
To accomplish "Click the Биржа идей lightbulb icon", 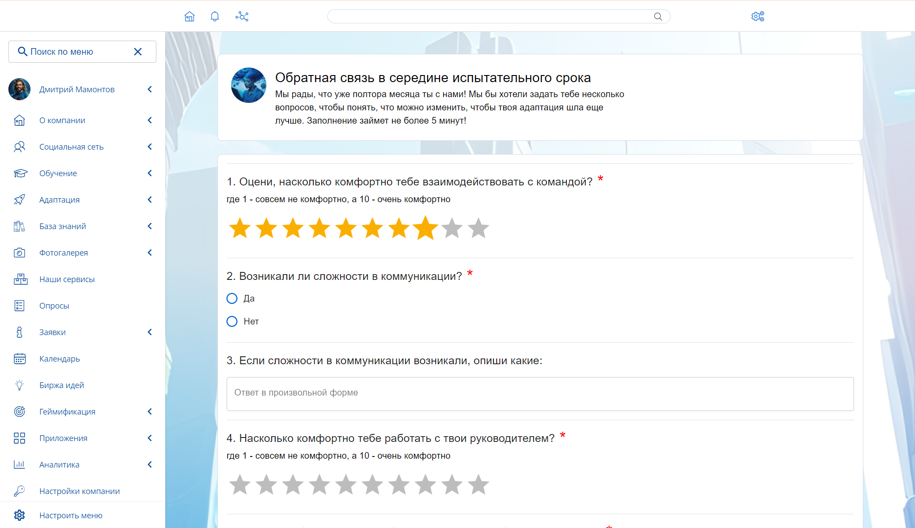I will 19,385.
